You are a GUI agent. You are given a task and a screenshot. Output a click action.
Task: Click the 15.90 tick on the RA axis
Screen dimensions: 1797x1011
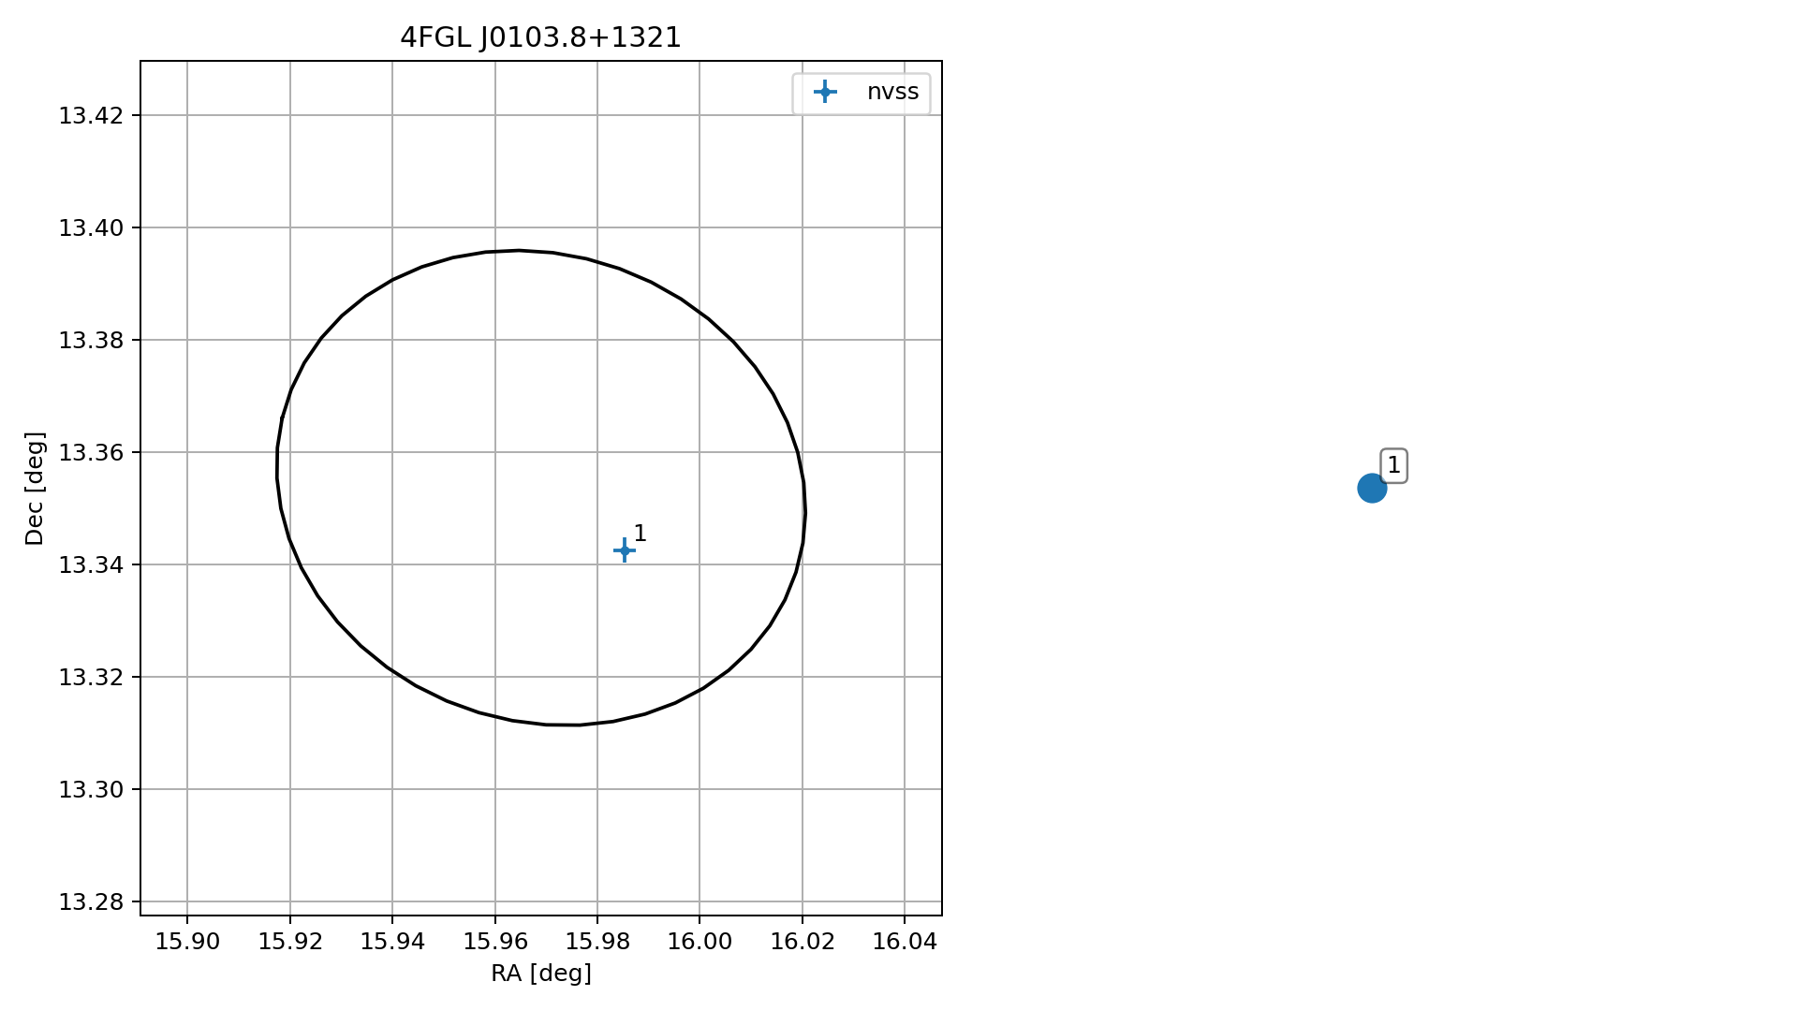click(187, 942)
